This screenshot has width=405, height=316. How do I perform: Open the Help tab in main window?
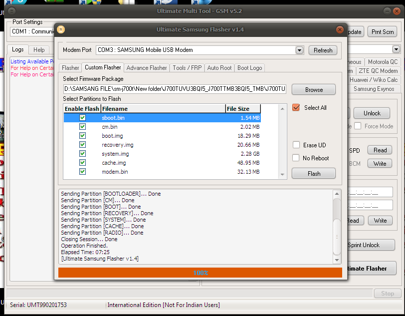coord(39,50)
